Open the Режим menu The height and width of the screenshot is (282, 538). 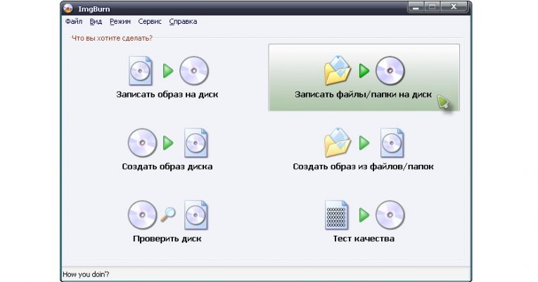point(120,22)
